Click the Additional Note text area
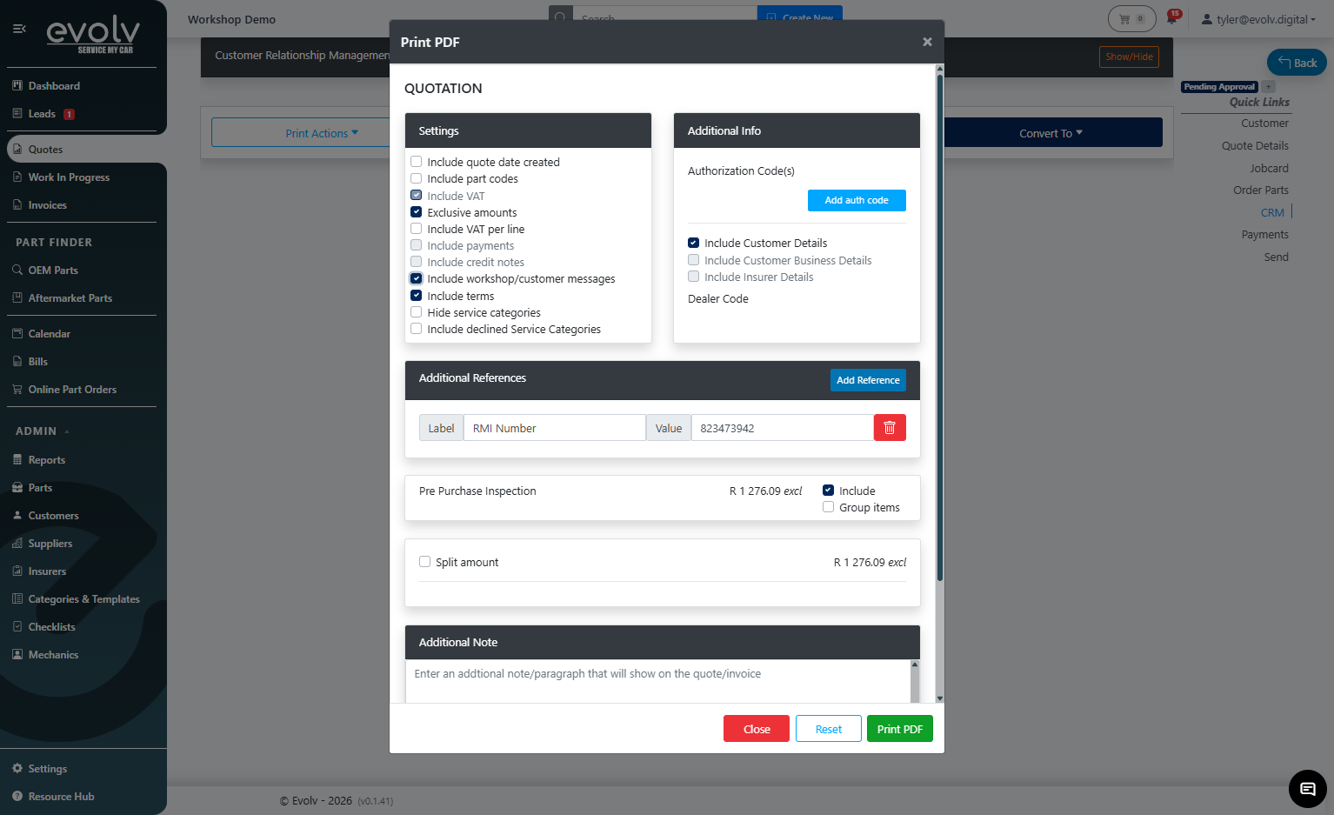Screen dimensions: 1334x815 657,681
